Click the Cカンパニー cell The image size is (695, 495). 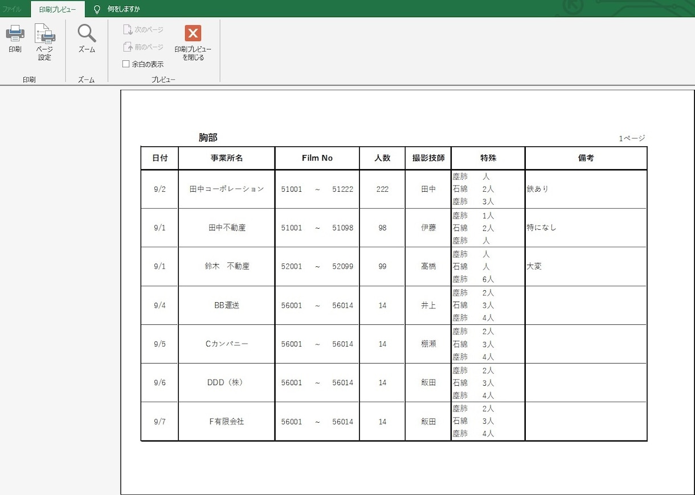(227, 344)
